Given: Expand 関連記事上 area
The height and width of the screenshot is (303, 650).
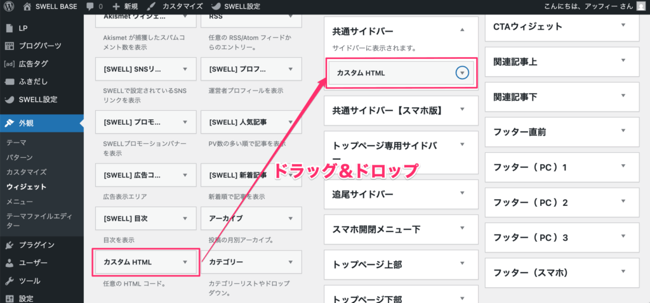Looking at the screenshot, I should [x=623, y=61].
